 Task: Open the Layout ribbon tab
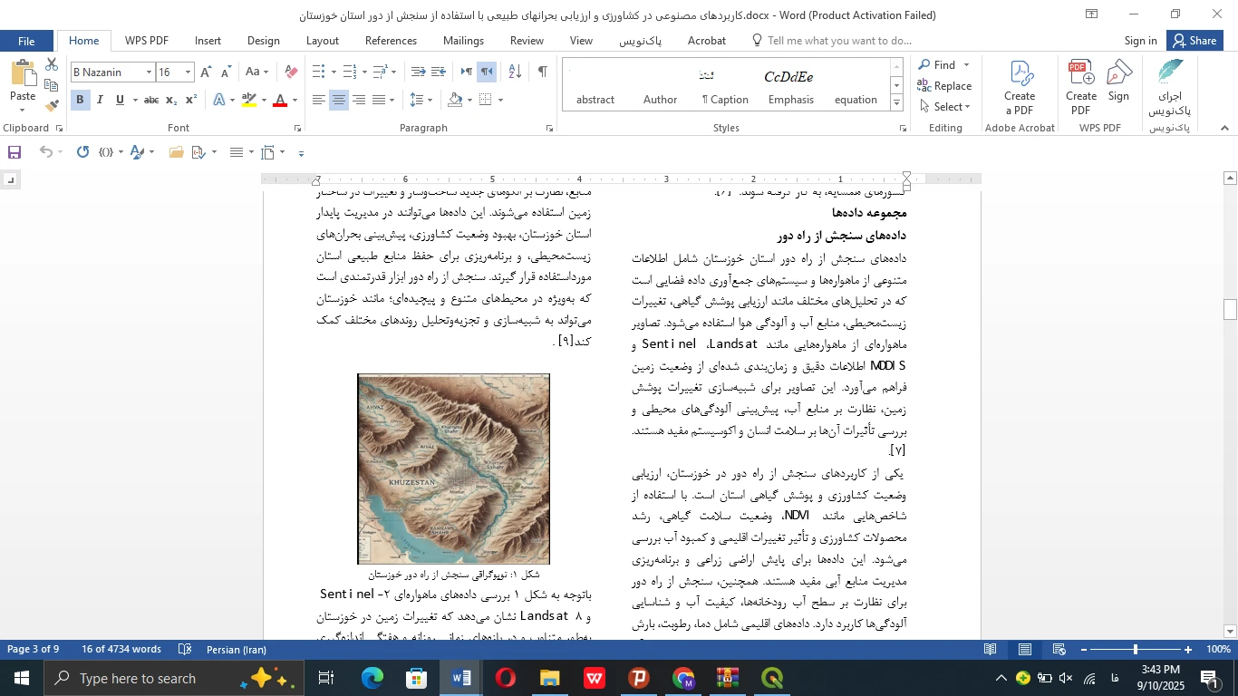(322, 41)
